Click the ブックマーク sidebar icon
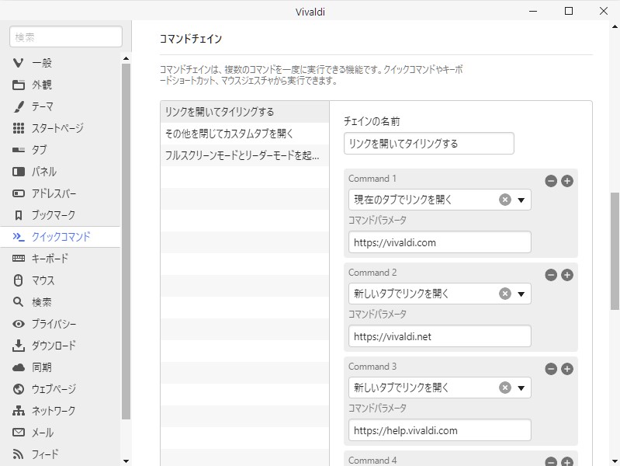This screenshot has width=620, height=466. click(x=18, y=215)
